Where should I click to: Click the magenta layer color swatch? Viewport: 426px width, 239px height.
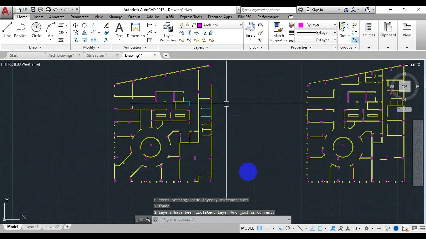[x=200, y=25]
